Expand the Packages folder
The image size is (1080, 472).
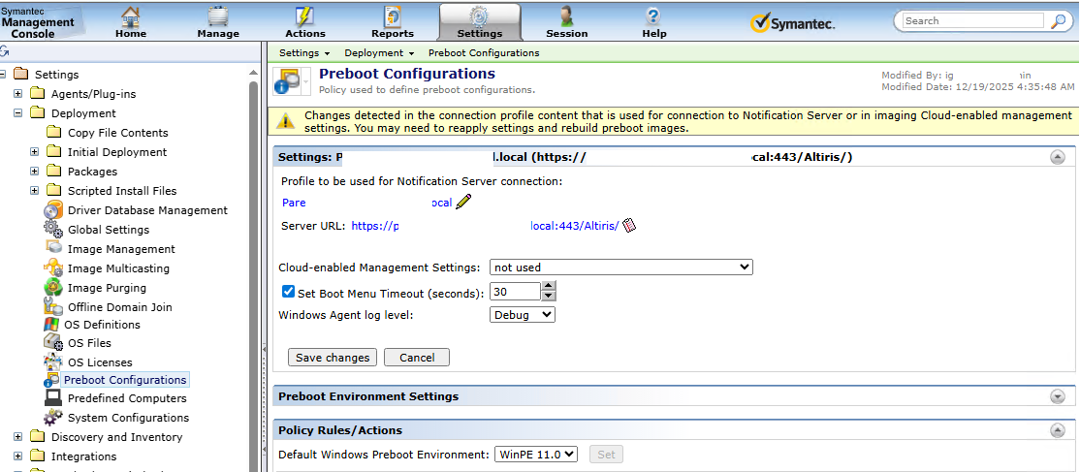pyautogui.click(x=35, y=171)
